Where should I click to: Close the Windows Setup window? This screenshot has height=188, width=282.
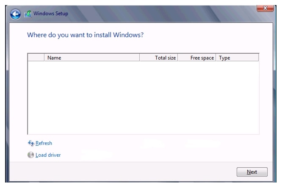pos(265,10)
